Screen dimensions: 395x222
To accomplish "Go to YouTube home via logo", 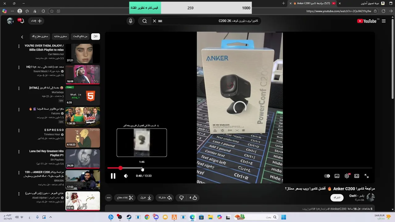I will pyautogui.click(x=367, y=21).
